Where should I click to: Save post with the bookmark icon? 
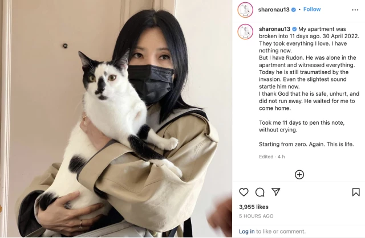[356, 192]
